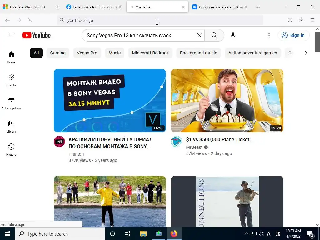Click Firefox icon on taskbar

pos(174,234)
